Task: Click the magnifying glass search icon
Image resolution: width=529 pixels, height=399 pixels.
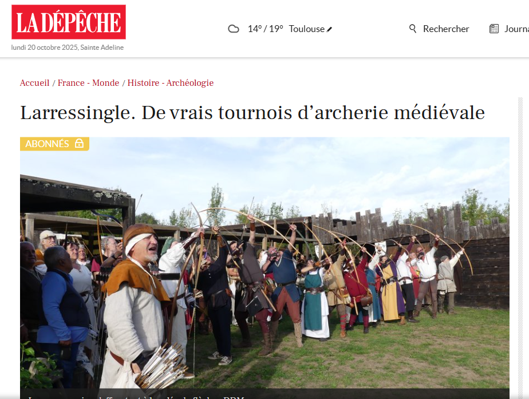Action: [x=413, y=29]
